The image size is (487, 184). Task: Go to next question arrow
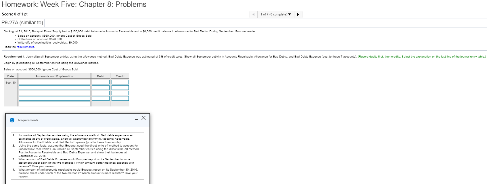[298, 14]
